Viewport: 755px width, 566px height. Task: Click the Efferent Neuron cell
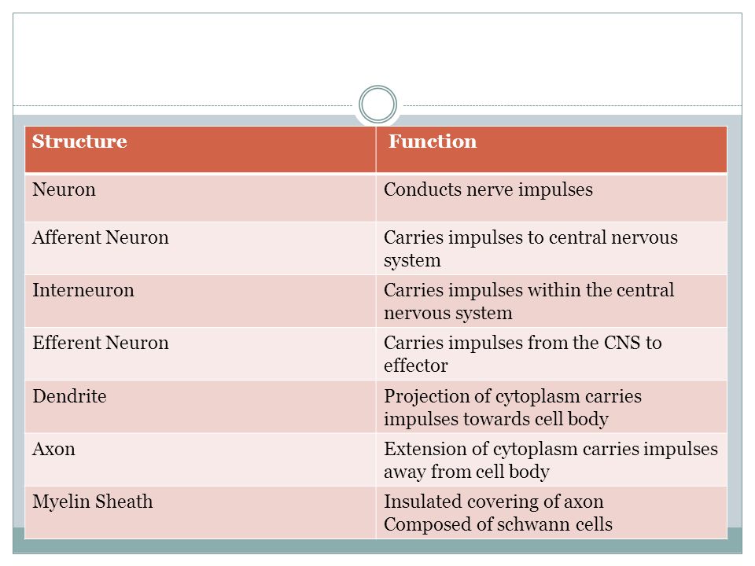201,355
